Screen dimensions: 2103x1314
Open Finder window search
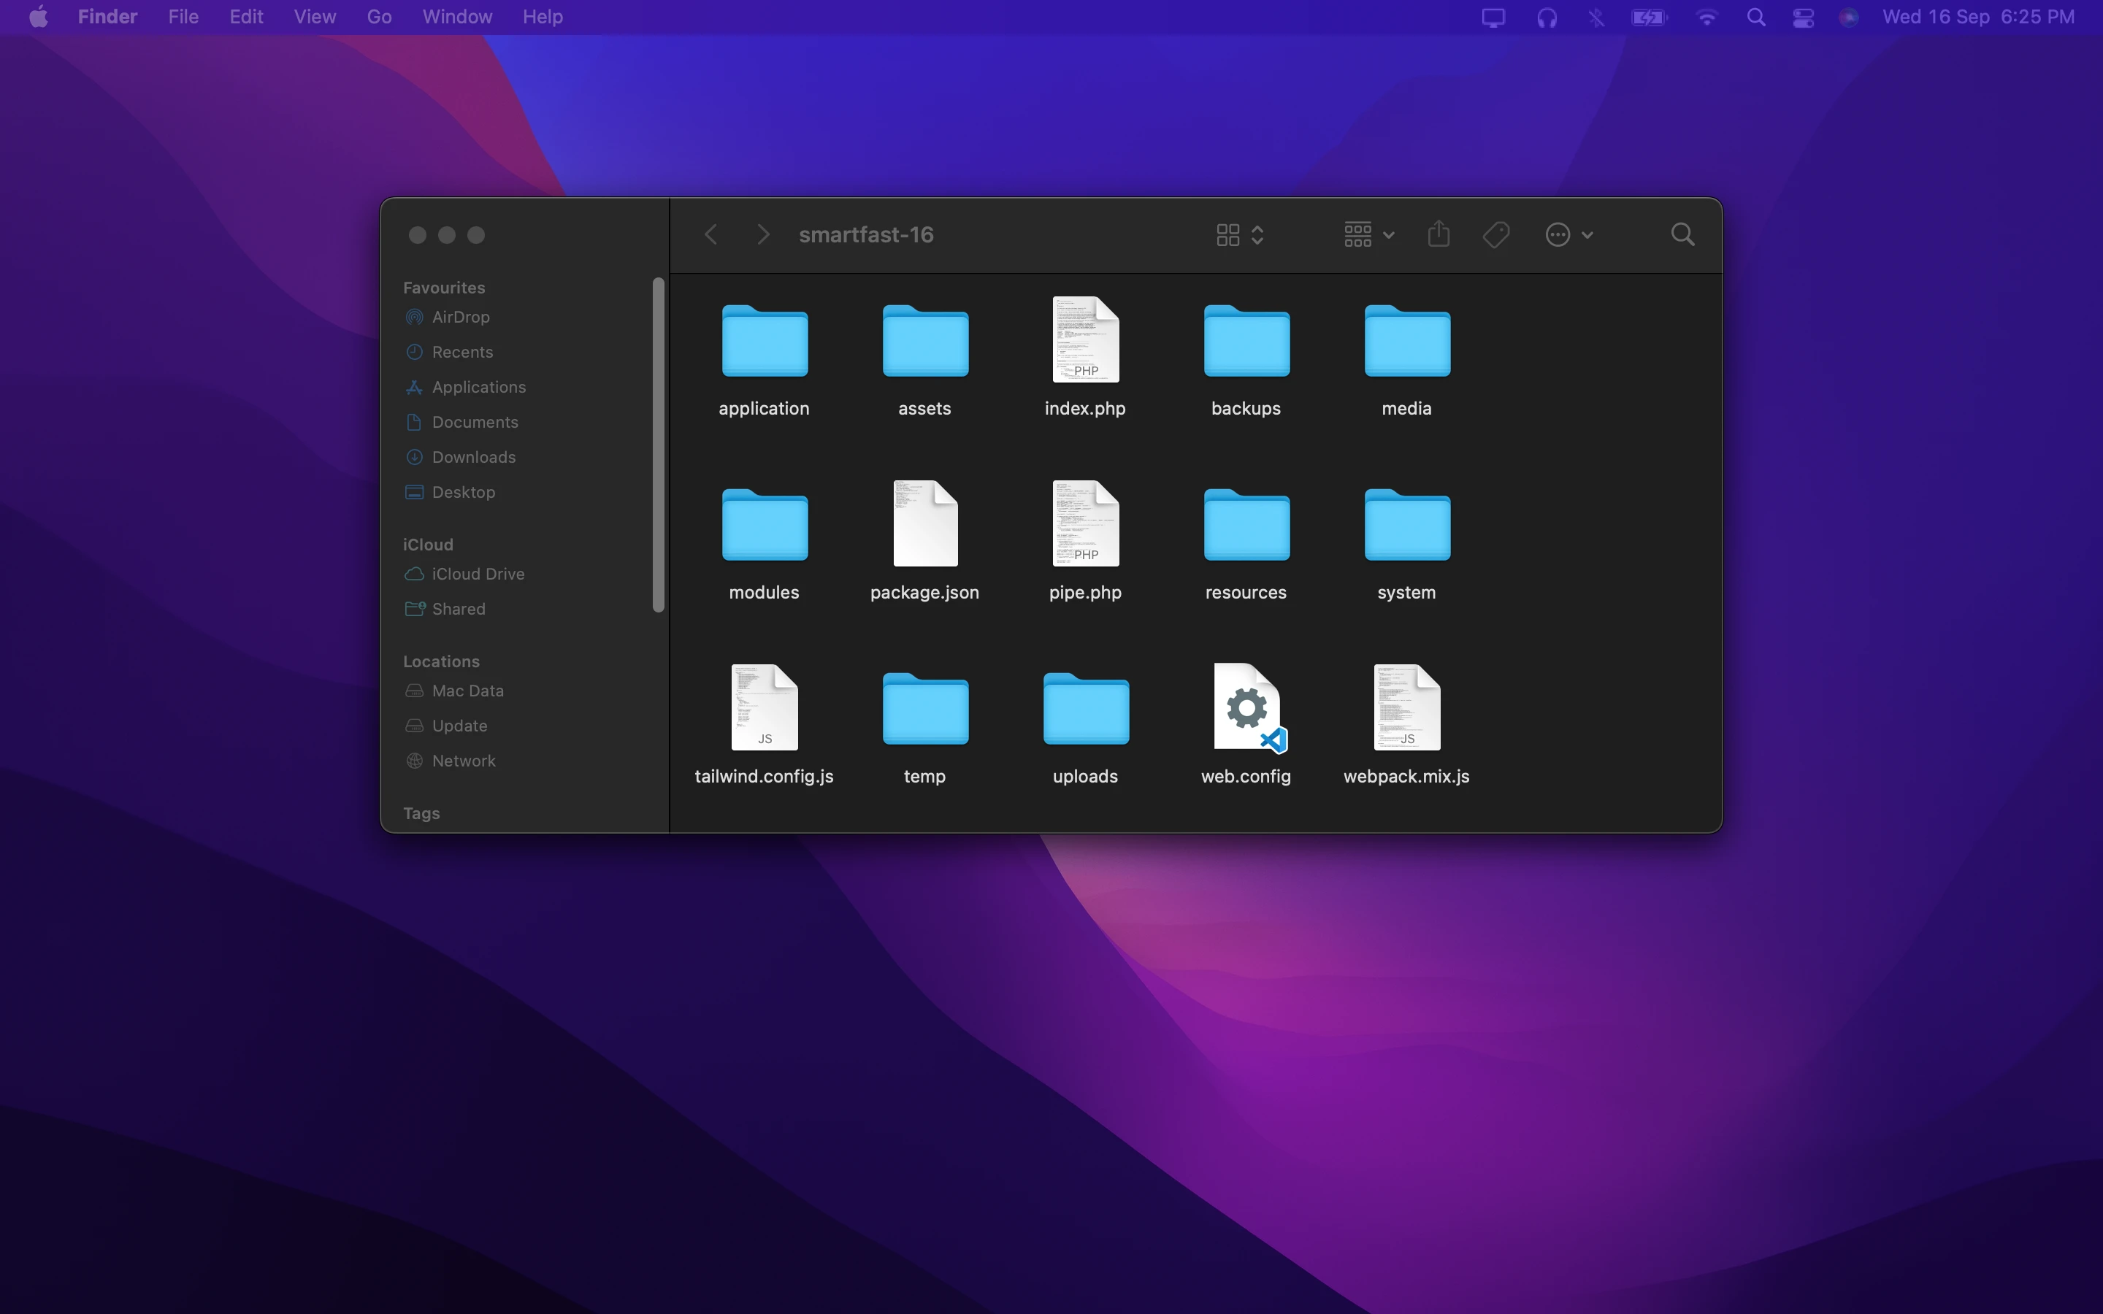tap(1682, 234)
